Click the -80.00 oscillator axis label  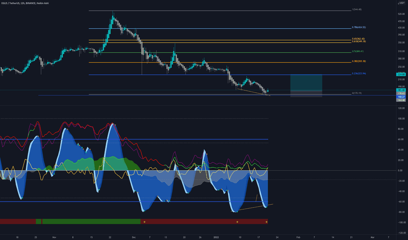[x=401, y=212]
